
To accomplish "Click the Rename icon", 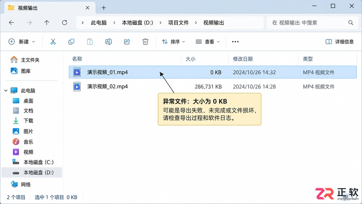I will click(108, 42).
